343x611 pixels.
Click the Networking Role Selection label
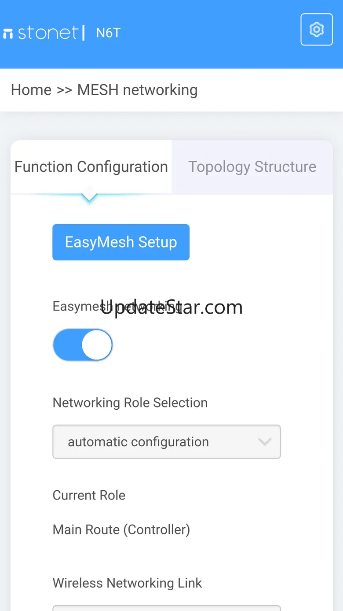pos(130,403)
